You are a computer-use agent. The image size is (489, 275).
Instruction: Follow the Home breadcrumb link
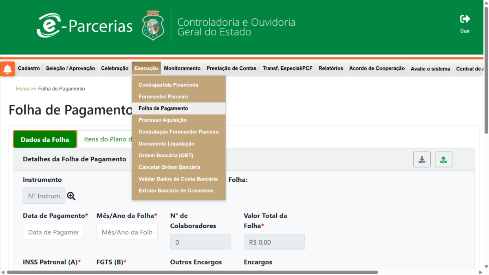[22, 89]
